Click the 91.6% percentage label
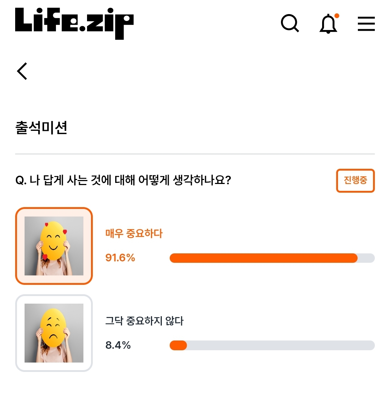 (120, 258)
